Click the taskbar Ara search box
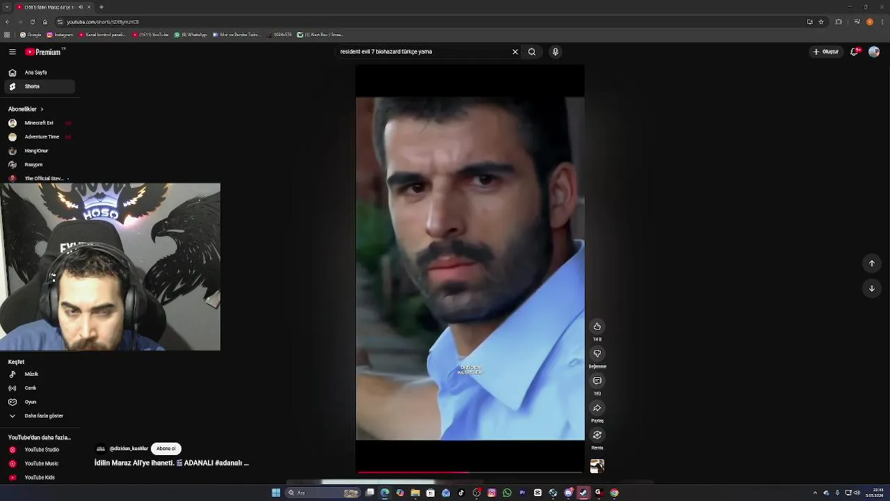 pyautogui.click(x=323, y=493)
